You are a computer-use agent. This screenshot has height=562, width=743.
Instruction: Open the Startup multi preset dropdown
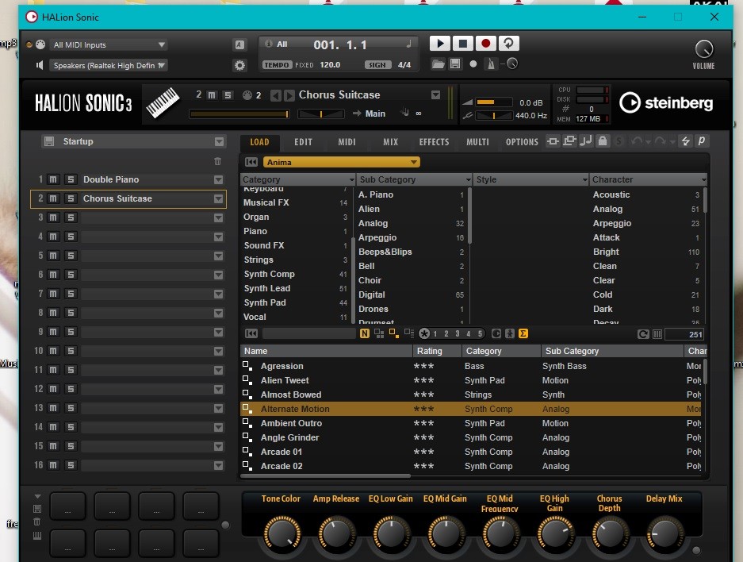219,142
